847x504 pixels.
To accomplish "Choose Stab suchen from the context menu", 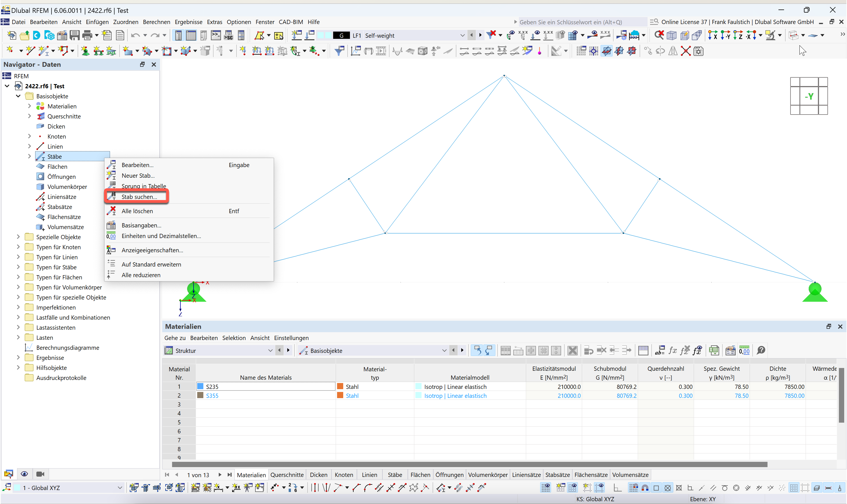I will 139,197.
